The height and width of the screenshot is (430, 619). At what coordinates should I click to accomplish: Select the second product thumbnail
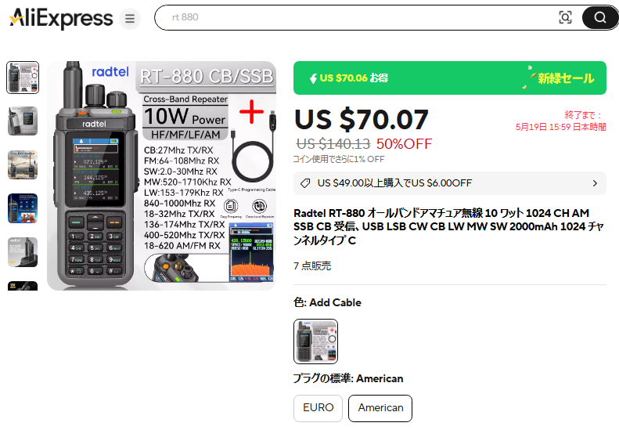pos(23,121)
